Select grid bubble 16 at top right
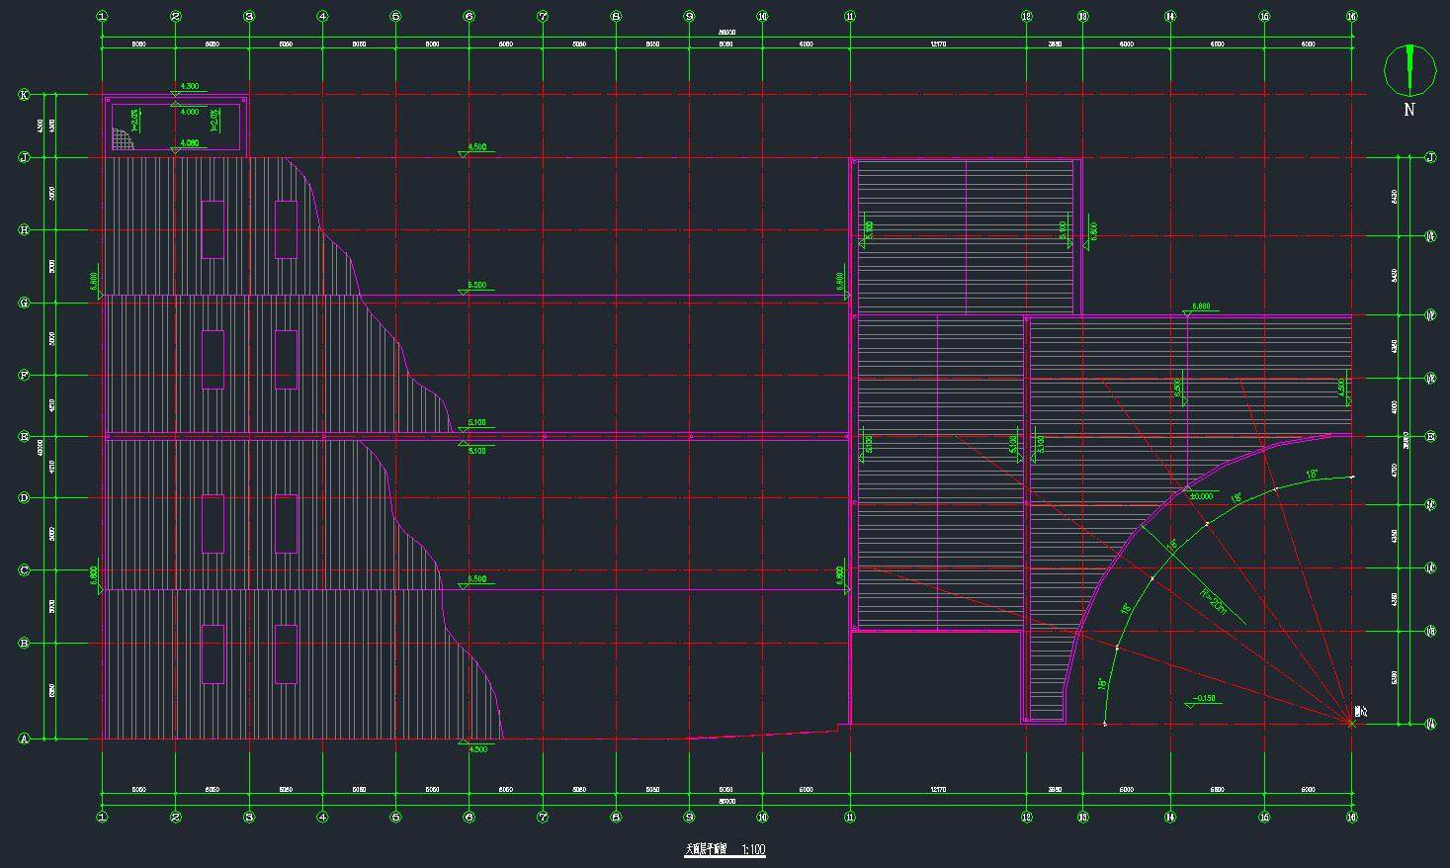1450x868 pixels. click(x=1351, y=16)
